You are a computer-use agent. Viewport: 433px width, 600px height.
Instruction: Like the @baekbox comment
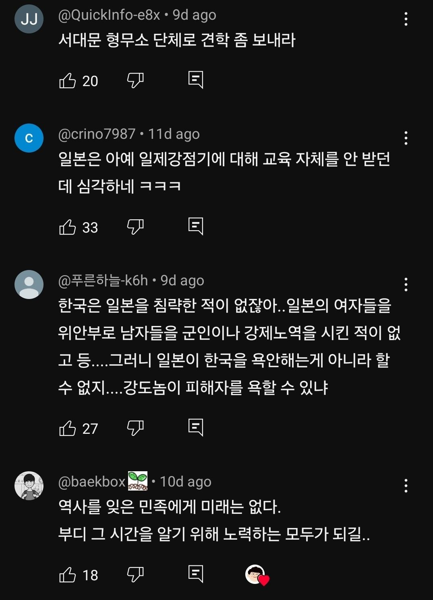click(x=68, y=575)
